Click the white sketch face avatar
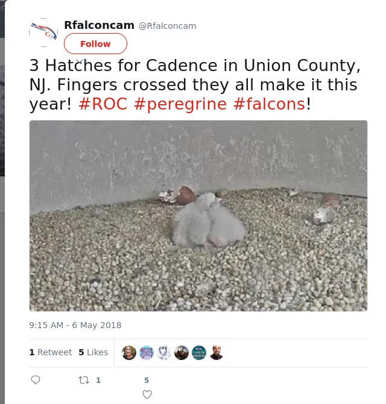This screenshot has width=386, height=404. [x=164, y=353]
